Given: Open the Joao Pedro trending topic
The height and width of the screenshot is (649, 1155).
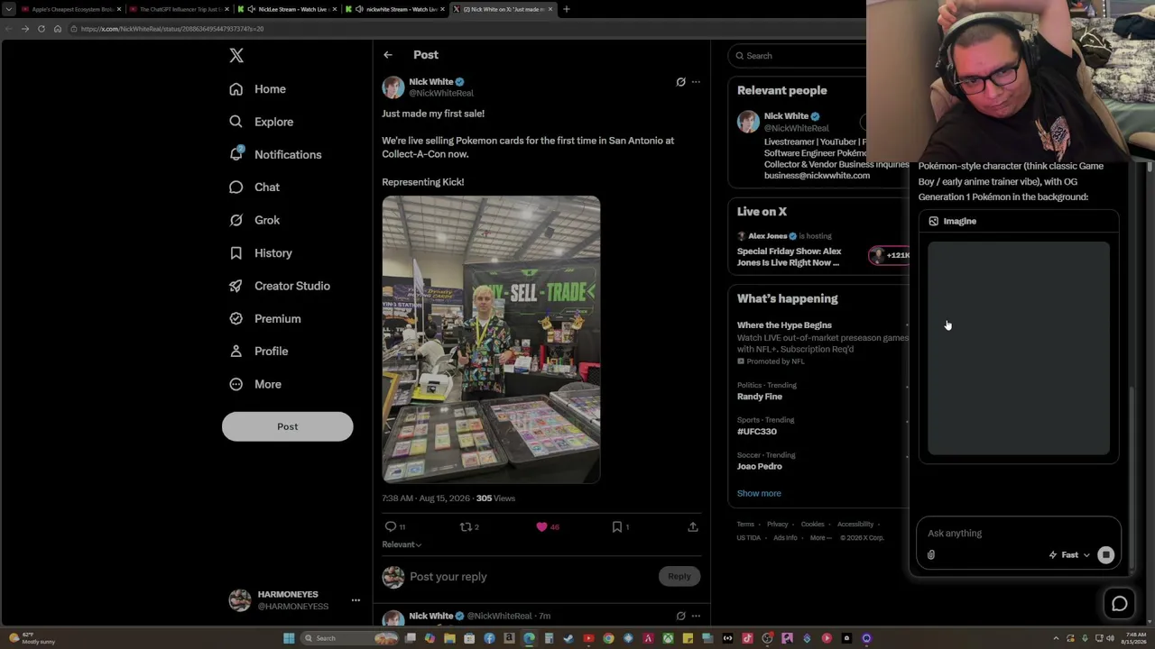Looking at the screenshot, I should (x=760, y=467).
